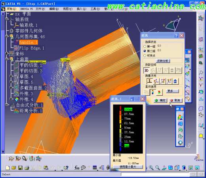Click the help question-mark button in distance dialog
The image size is (206, 178).
[176, 36]
